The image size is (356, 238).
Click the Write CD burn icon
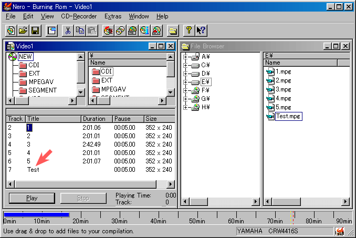pyautogui.click(x=108, y=30)
